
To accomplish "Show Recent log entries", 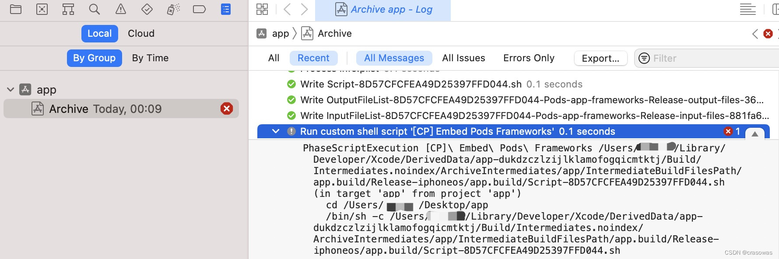I will pyautogui.click(x=313, y=58).
